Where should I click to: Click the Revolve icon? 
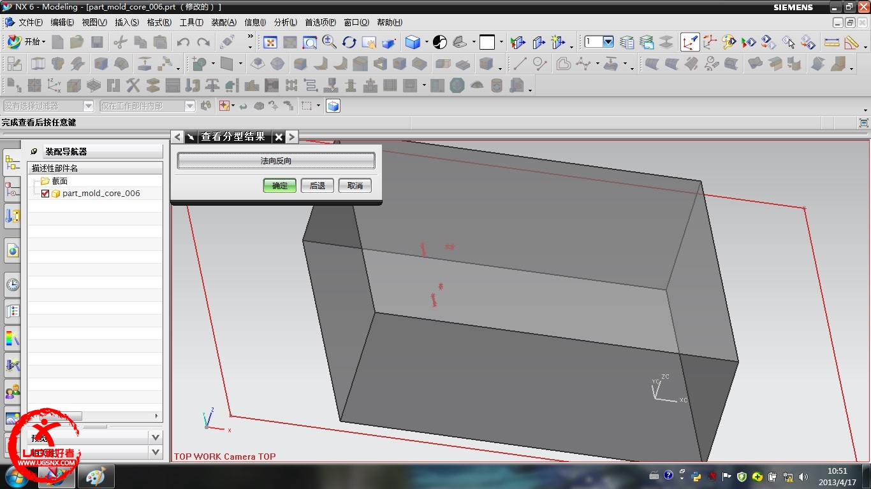57,64
